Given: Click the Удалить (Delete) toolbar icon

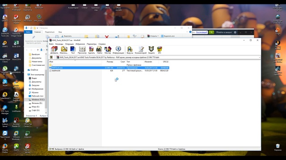Looking at the screenshot, I should click(x=91, y=50).
